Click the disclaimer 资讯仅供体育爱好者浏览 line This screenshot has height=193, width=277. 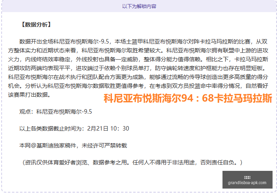click(x=132, y=162)
